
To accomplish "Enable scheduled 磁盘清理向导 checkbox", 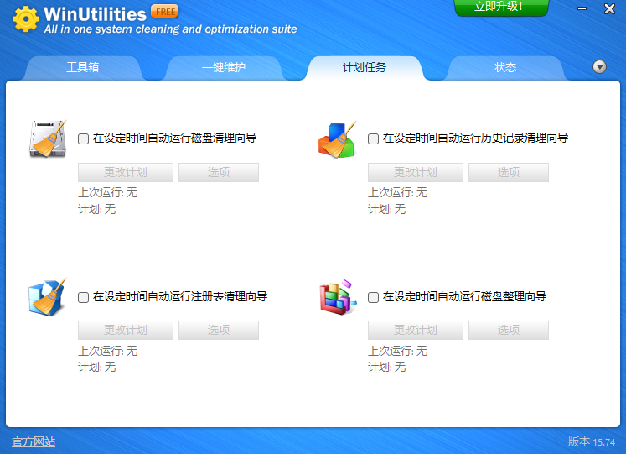I will pyautogui.click(x=83, y=138).
